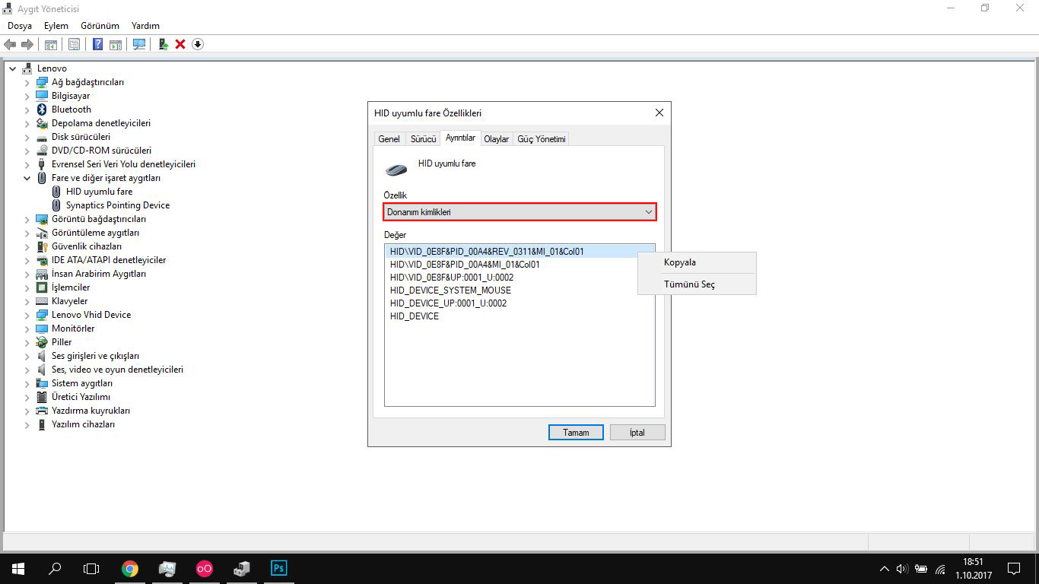Select the value "HID\VID_0E8F&PID_00A4&MI_01&Col01"
Screen dimensions: 1039x584
[465, 265]
